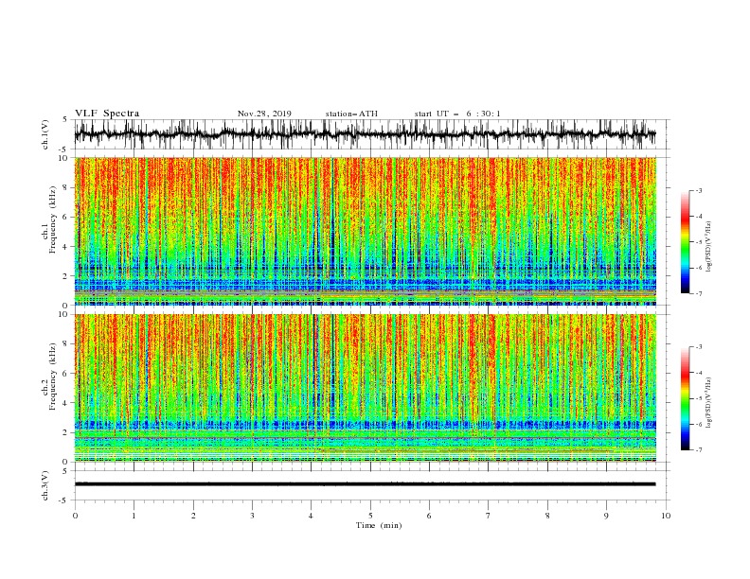Select the date label "Nov.28, 2019"
This screenshot has height=579, width=750.
point(264,114)
